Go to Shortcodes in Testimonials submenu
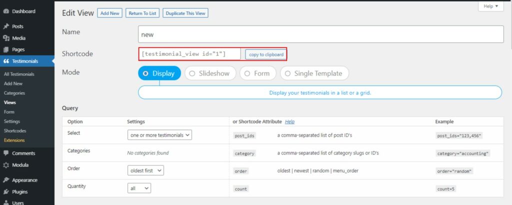The width and height of the screenshot is (512, 205). tap(15, 131)
